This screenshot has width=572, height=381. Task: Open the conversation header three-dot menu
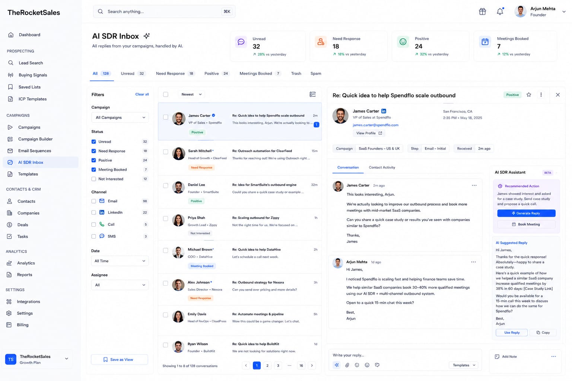(541, 95)
